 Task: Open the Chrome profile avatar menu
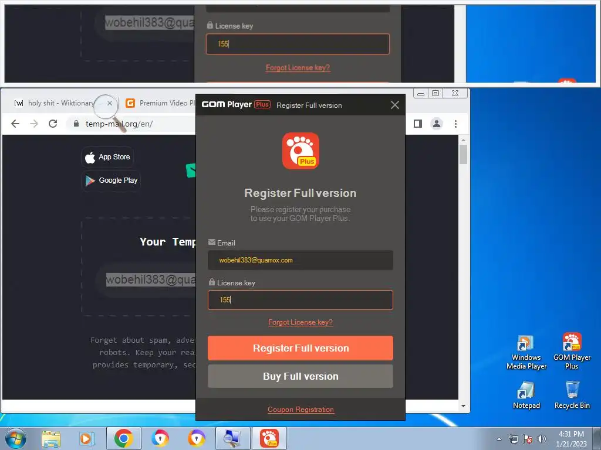coord(437,124)
